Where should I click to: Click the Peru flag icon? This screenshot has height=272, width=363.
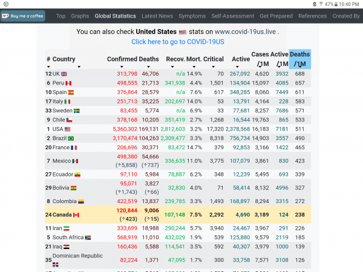pyautogui.click(x=69, y=83)
